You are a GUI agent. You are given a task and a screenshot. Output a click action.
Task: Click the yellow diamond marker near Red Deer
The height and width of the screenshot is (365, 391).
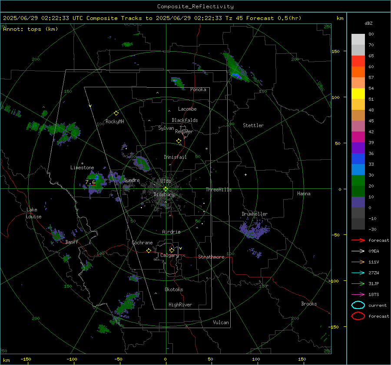[x=179, y=141]
